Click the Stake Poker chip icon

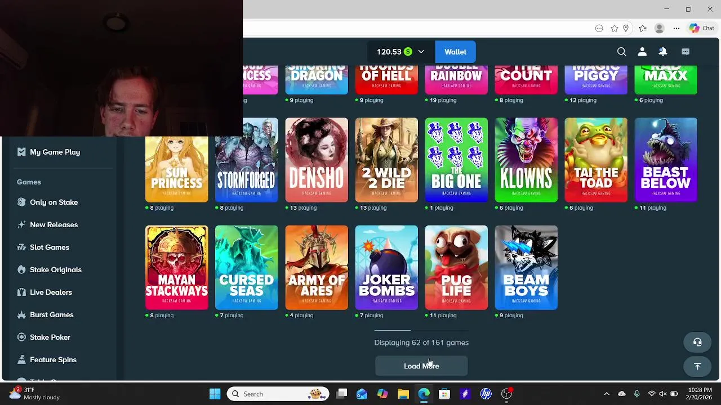21,337
